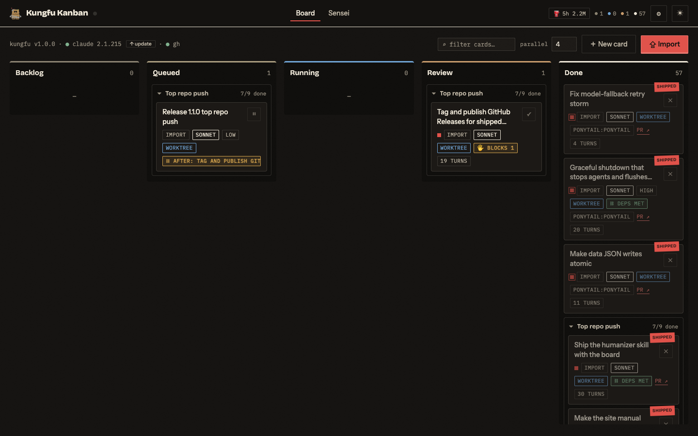Image resolution: width=698 pixels, height=436 pixels.
Task: Click the blue dot 0 running counter
Action: tap(612, 14)
